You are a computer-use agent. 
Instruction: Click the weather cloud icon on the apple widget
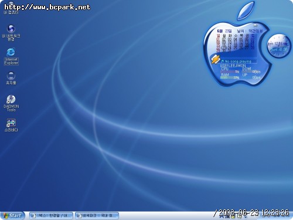255,25
